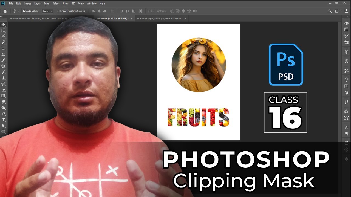Select the Move tool in the toolbox
351x197 pixels.
4,25
